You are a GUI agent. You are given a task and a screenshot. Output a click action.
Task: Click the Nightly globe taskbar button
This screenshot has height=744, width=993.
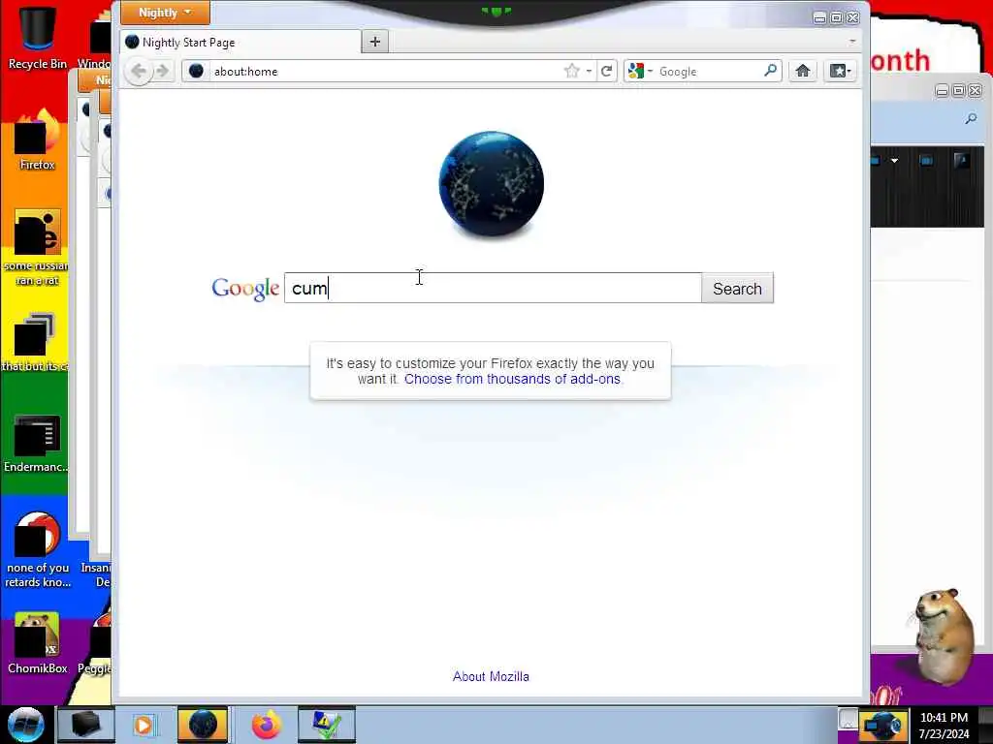point(203,725)
